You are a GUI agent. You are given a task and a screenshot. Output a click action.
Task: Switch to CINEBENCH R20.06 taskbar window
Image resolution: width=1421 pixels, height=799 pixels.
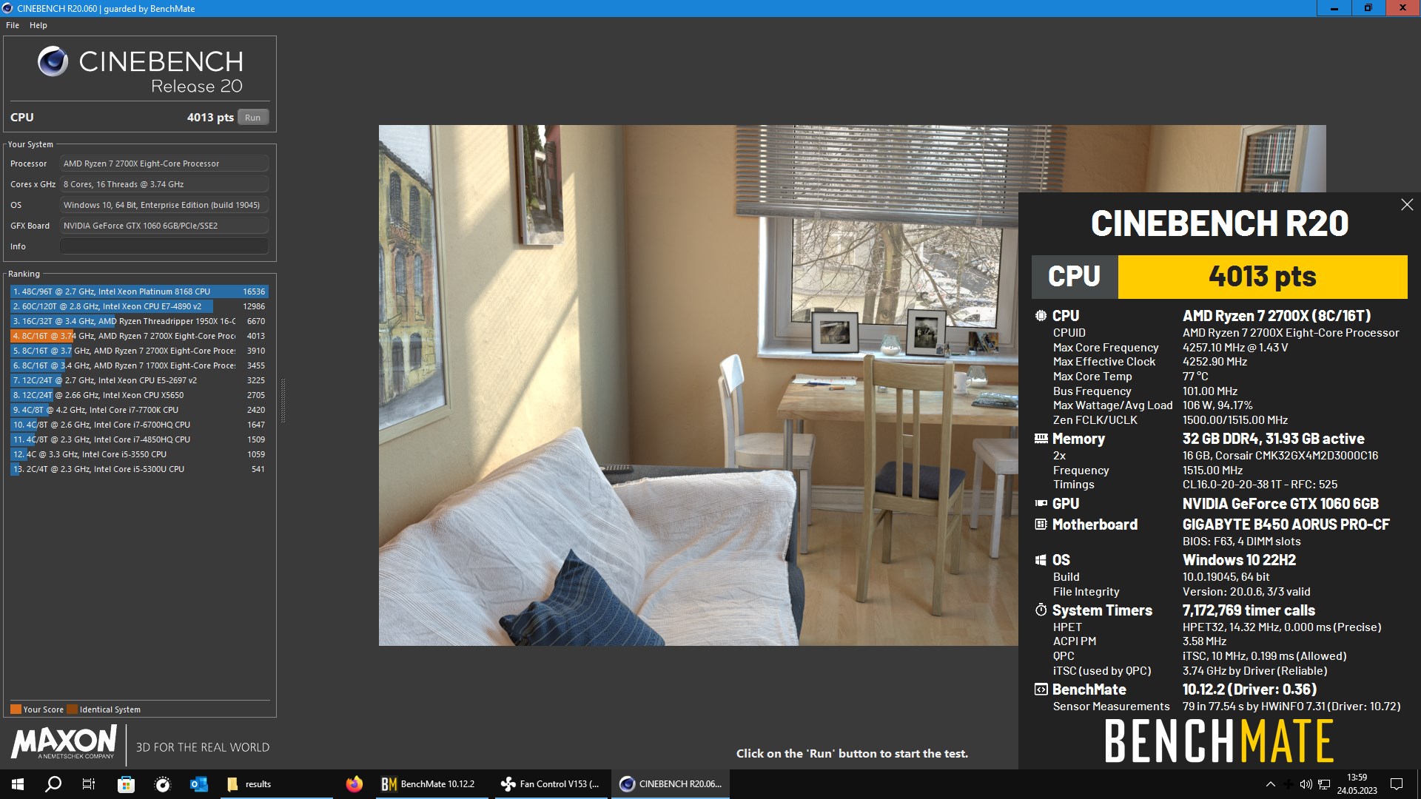click(x=671, y=784)
